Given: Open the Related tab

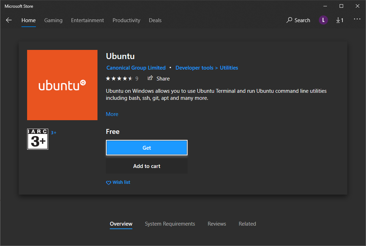Looking at the screenshot, I should [x=247, y=224].
